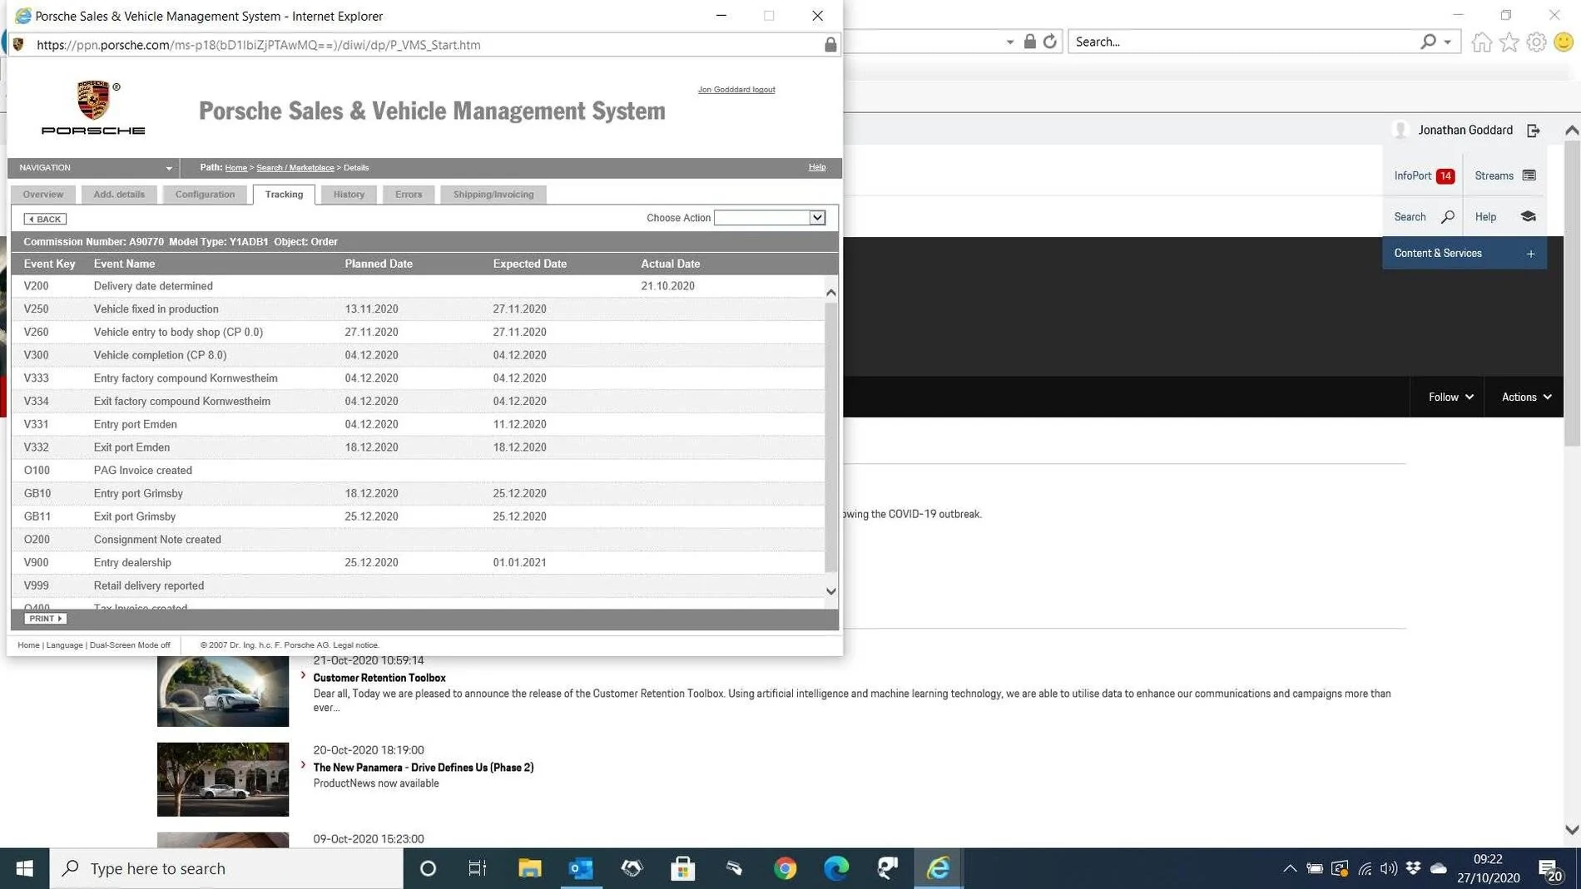
Task: Open search provider dropdown arrow
Action: tap(1448, 42)
